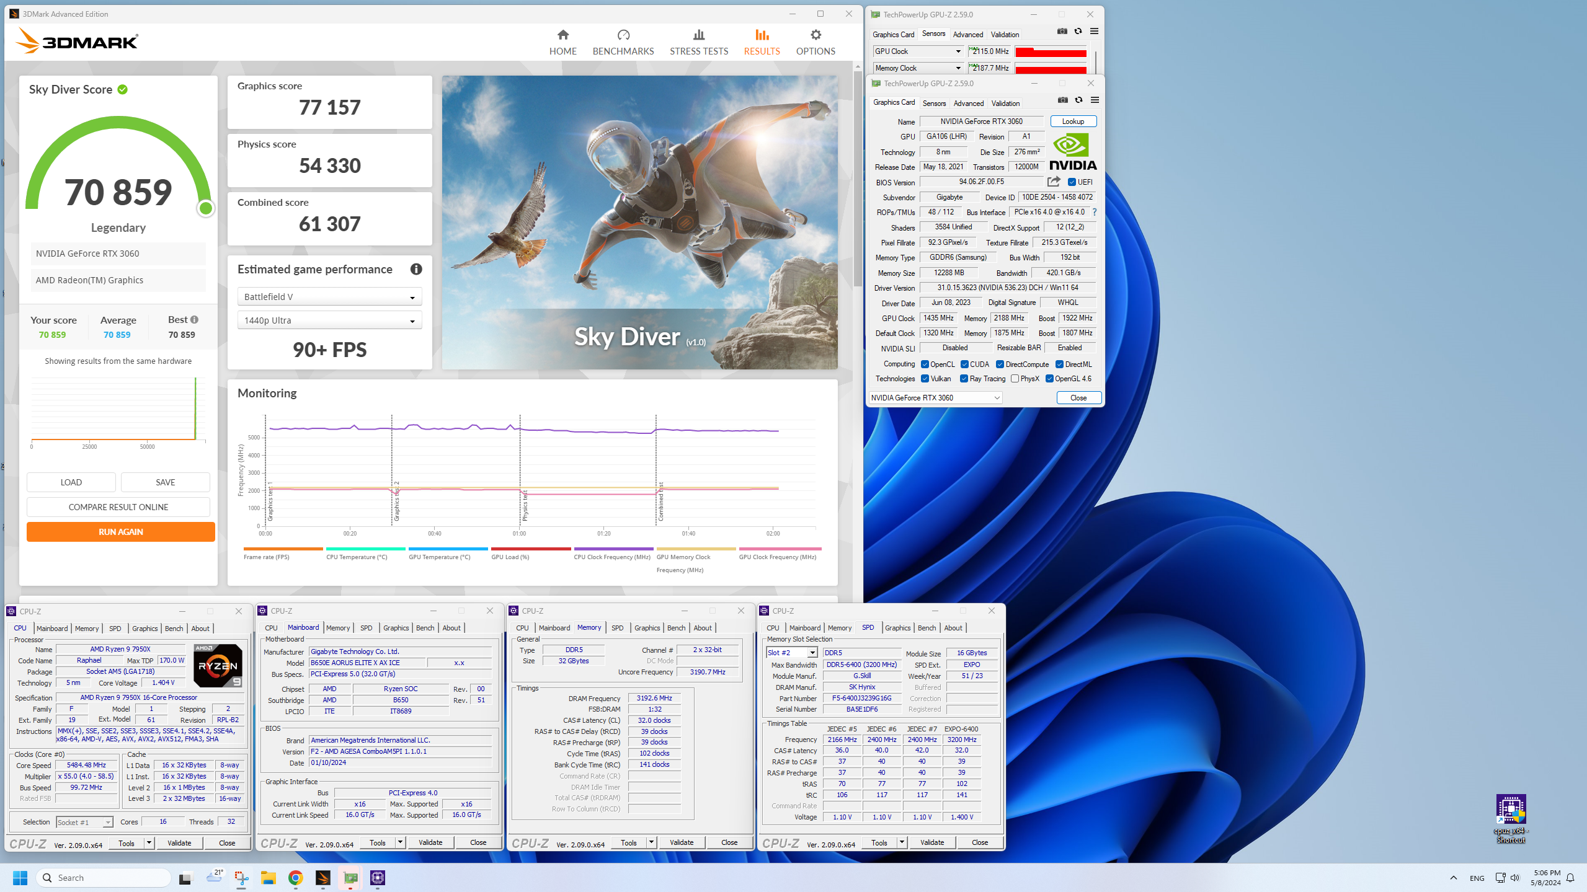Open the BENCHMARKS section in 3DMark
This screenshot has width=1587, height=892.
coord(623,42)
